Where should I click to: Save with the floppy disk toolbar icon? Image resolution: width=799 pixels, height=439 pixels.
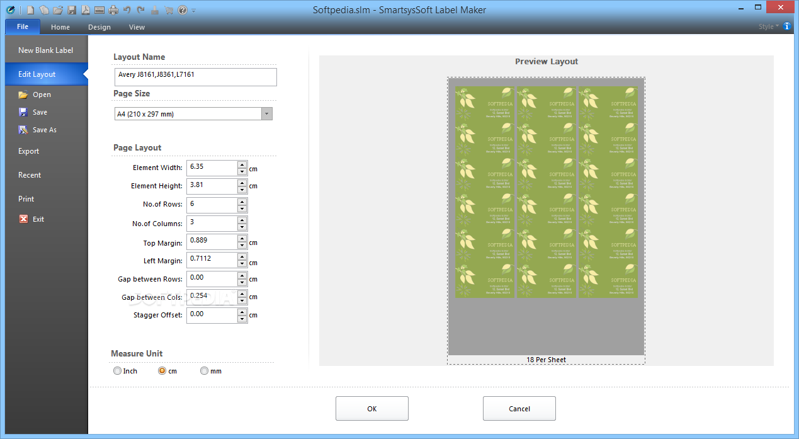click(x=72, y=10)
